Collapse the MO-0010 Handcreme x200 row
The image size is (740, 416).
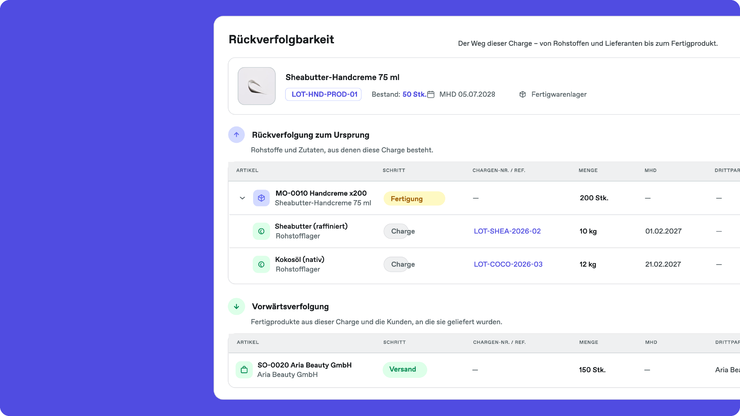(x=242, y=198)
